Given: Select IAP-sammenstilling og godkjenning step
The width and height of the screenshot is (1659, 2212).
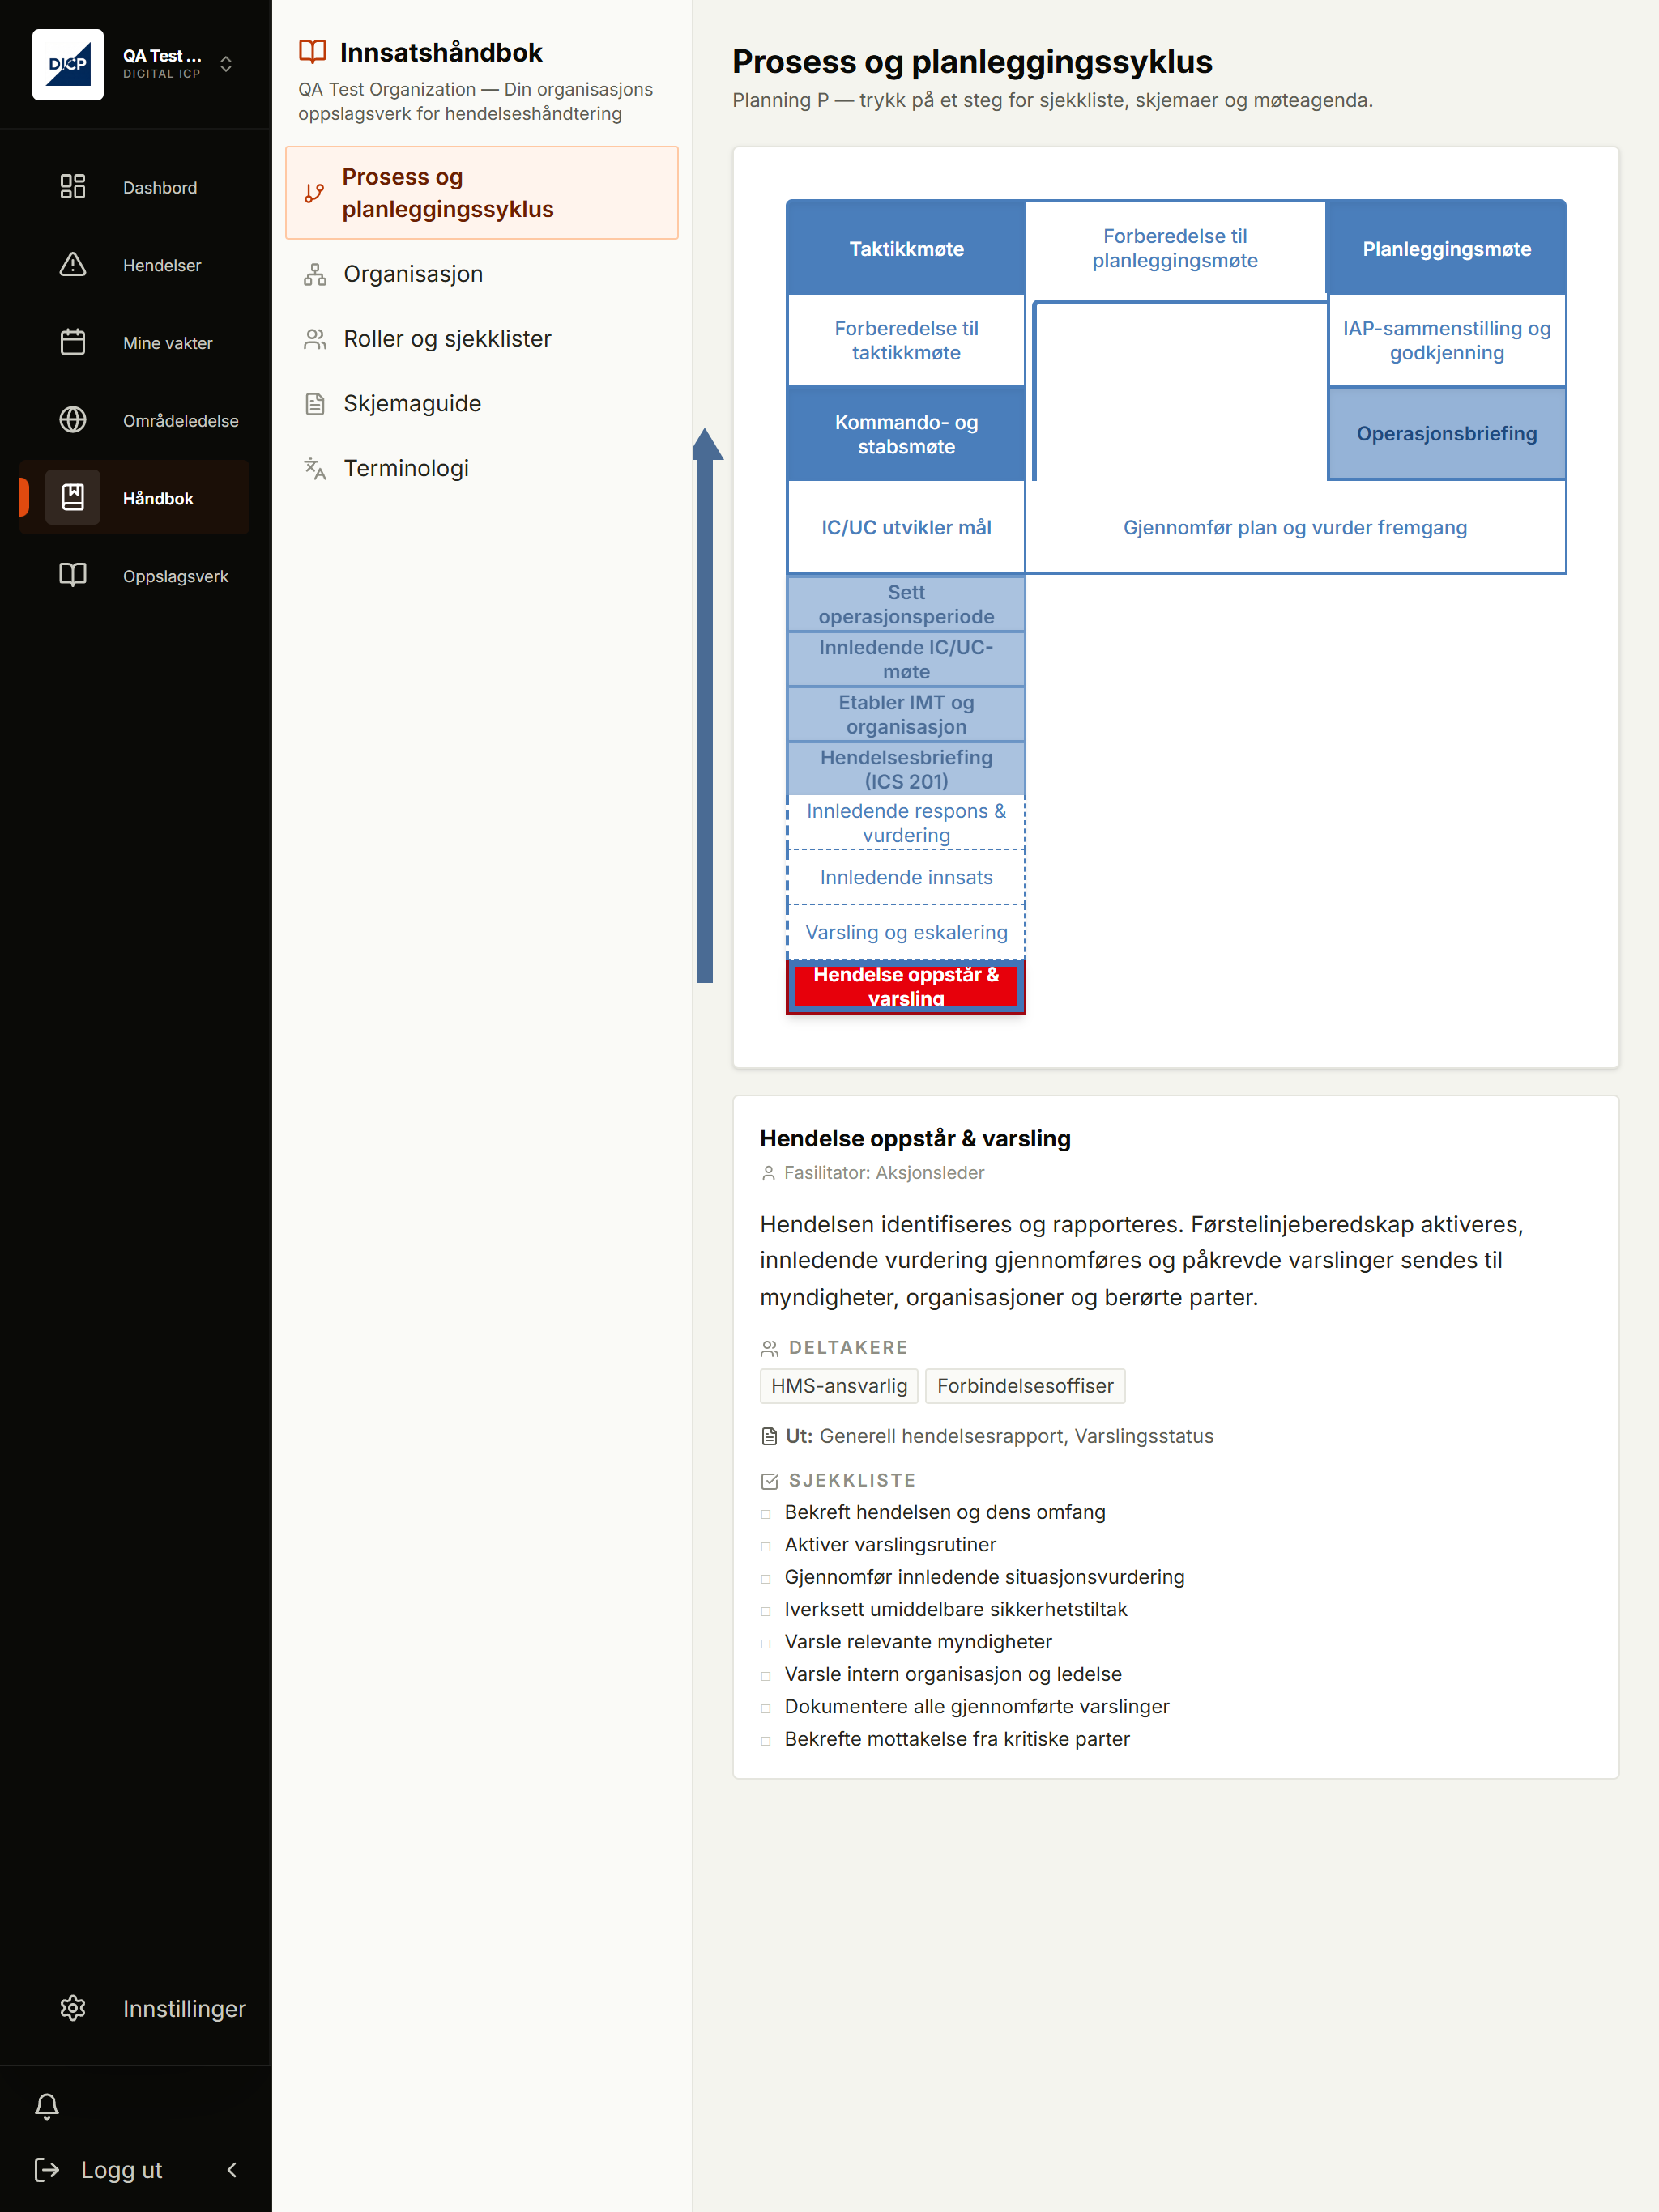Looking at the screenshot, I should coord(1446,340).
